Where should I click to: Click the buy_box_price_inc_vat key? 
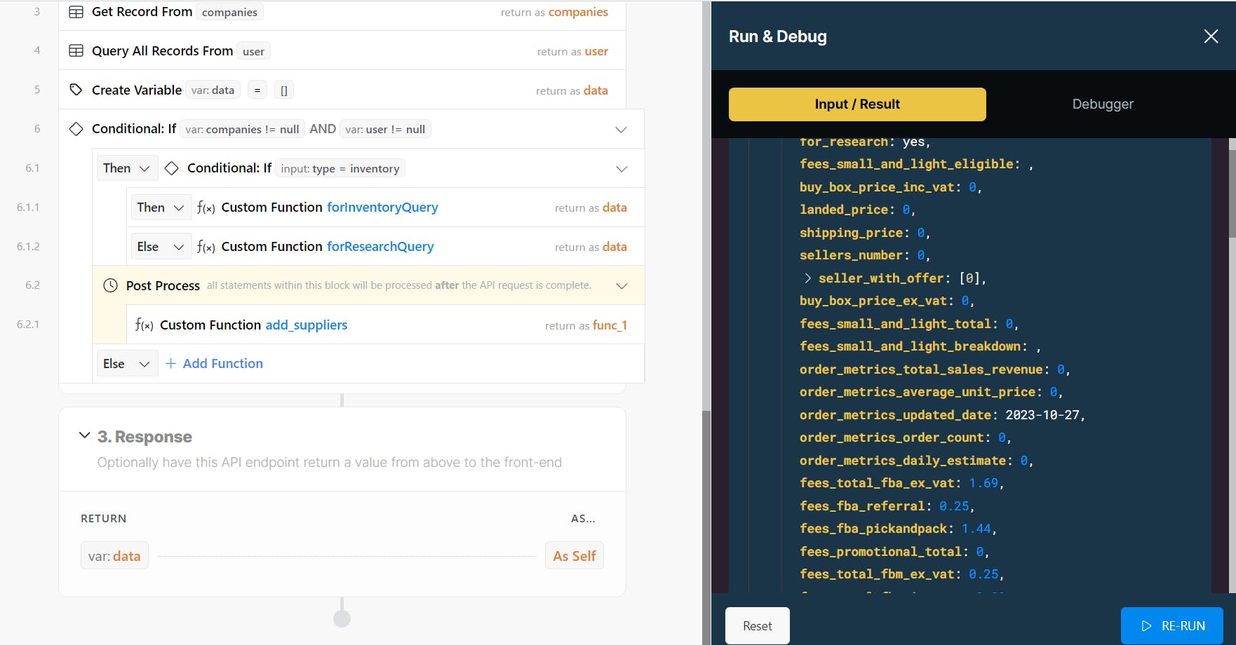(877, 187)
